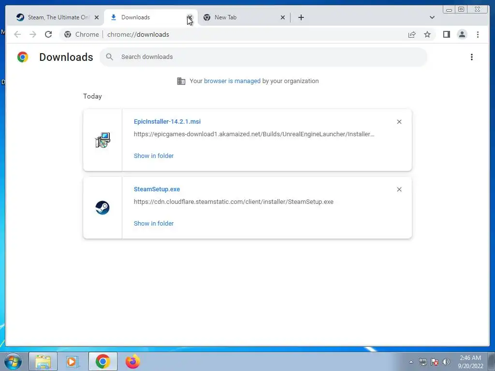Open a new tab with the plus
Viewport: 495px width, 371px height.
(301, 17)
